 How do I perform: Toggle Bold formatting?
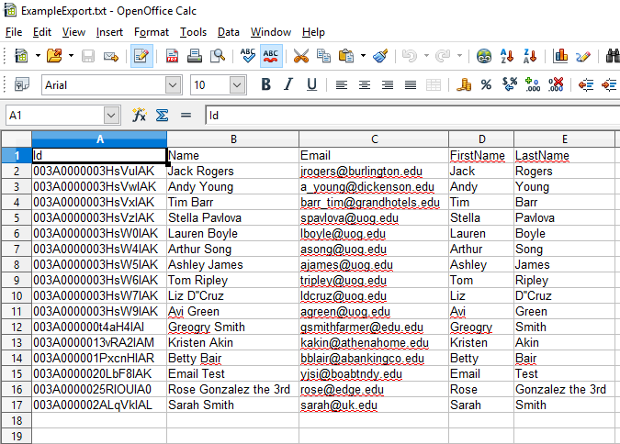(266, 84)
